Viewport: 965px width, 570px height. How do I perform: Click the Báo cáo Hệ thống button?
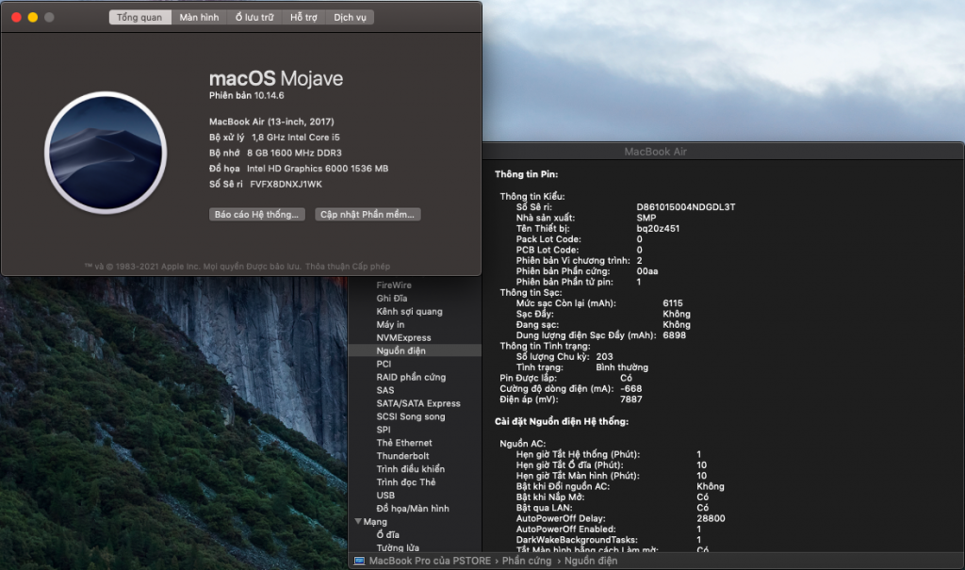pos(256,214)
